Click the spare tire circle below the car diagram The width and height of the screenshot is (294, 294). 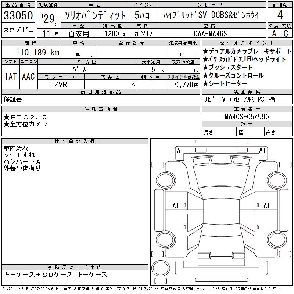coord(161,268)
